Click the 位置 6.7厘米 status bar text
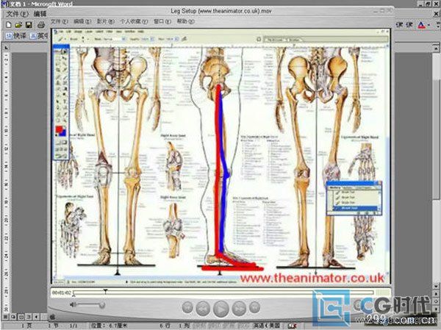Viewport: 441px width, 330px height. [109, 326]
